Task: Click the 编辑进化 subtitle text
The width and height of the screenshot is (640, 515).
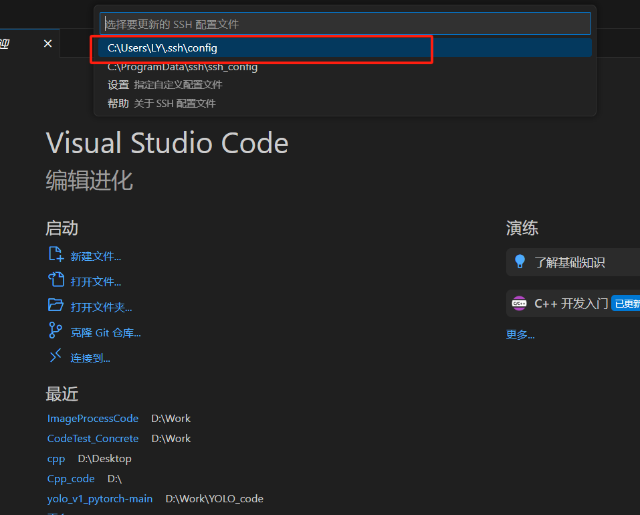Action: point(89,181)
